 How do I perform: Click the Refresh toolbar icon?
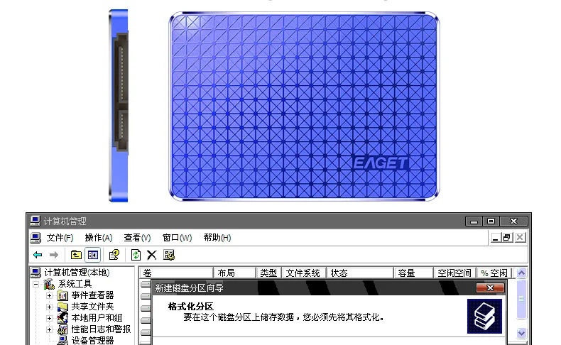[136, 255]
